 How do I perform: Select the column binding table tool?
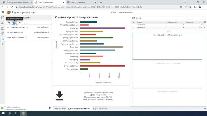point(15,23)
